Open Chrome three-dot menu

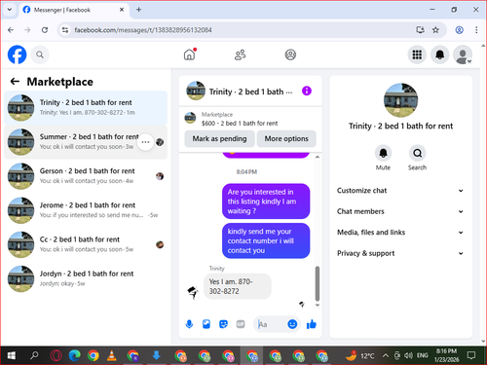[476, 30]
